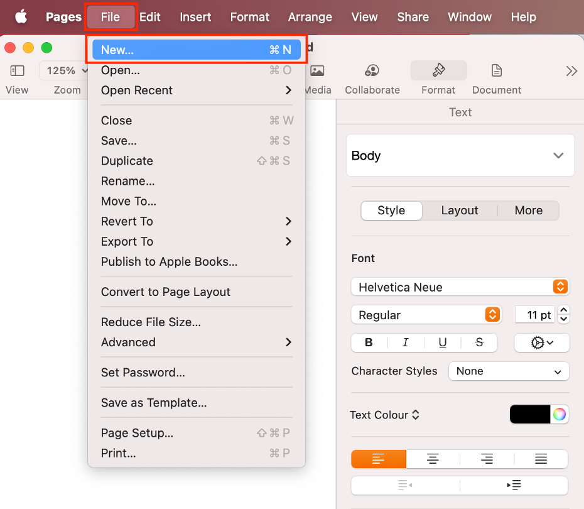Toggle bold formatting for body text
The height and width of the screenshot is (509, 584).
coord(369,342)
